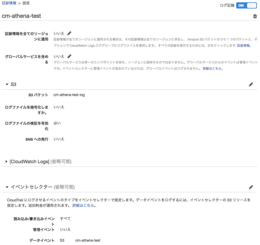Expand the [CloudWatch Logs] section
Image resolution: width=260 pixels, height=245 pixels.
click(6, 162)
